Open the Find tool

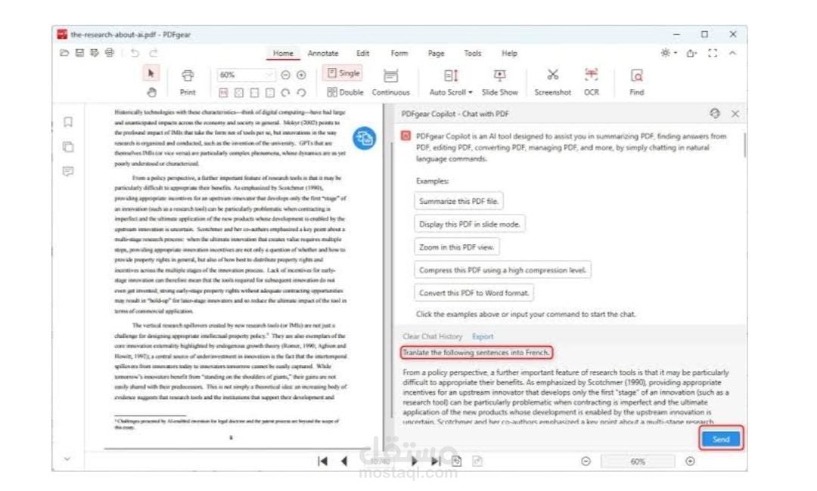(637, 82)
